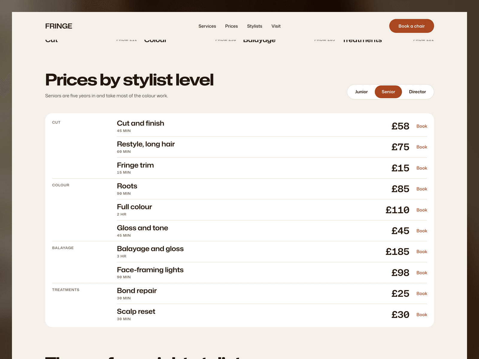Click the £15 price
The image size is (479, 359).
[400, 168]
